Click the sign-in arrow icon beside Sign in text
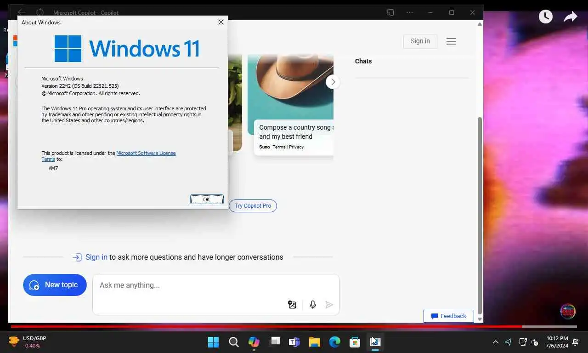588x353 pixels. click(77, 257)
